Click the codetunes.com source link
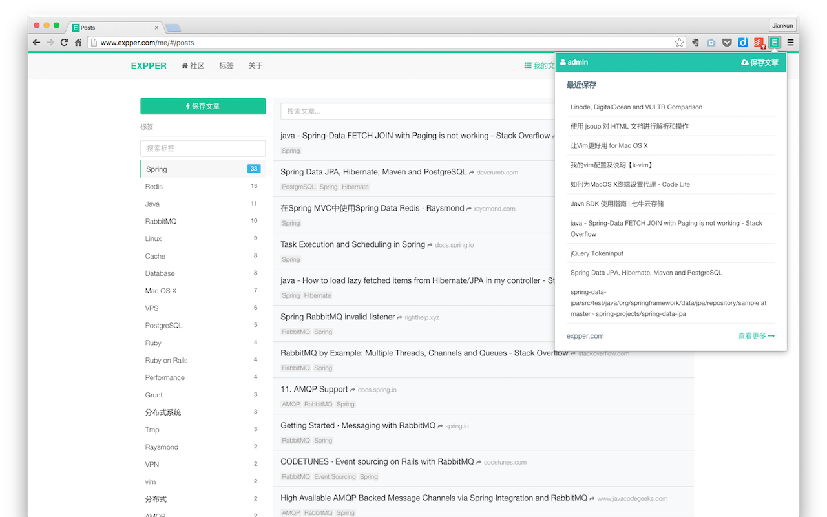Viewport: 827px width, 517px height. (x=505, y=462)
